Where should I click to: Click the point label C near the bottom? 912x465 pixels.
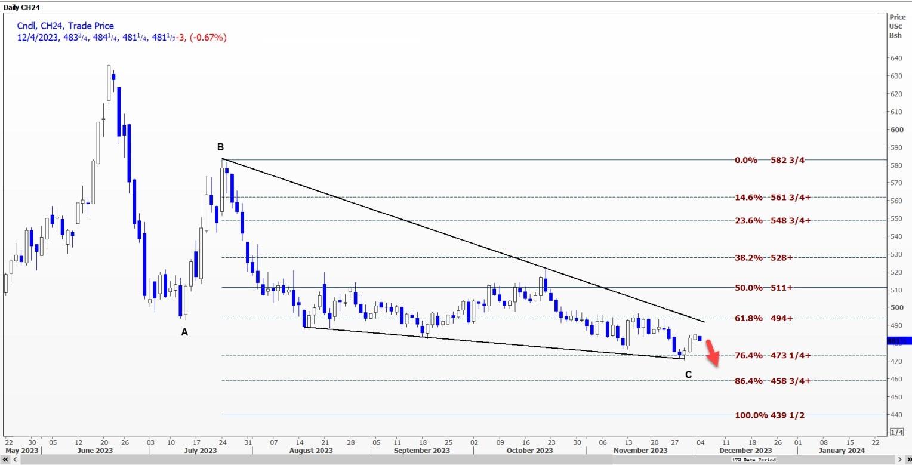688,375
